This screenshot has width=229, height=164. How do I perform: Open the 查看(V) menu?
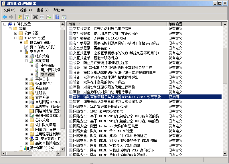(42, 10)
